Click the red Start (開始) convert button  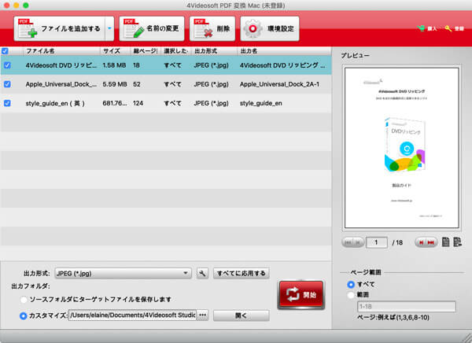301,295
